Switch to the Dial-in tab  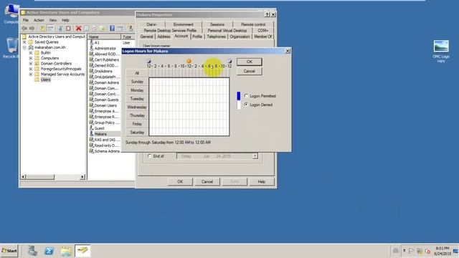151,24
